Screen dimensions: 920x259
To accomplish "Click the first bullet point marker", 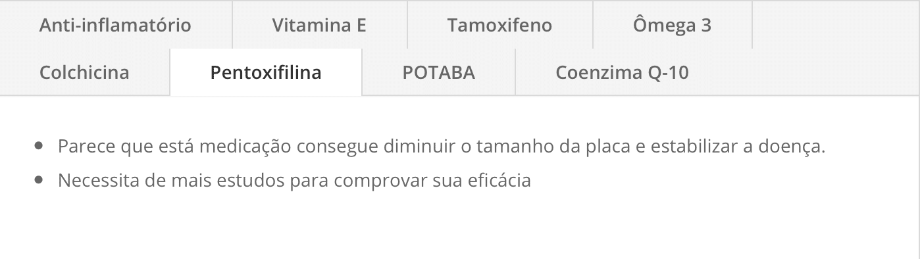I will click(x=39, y=146).
